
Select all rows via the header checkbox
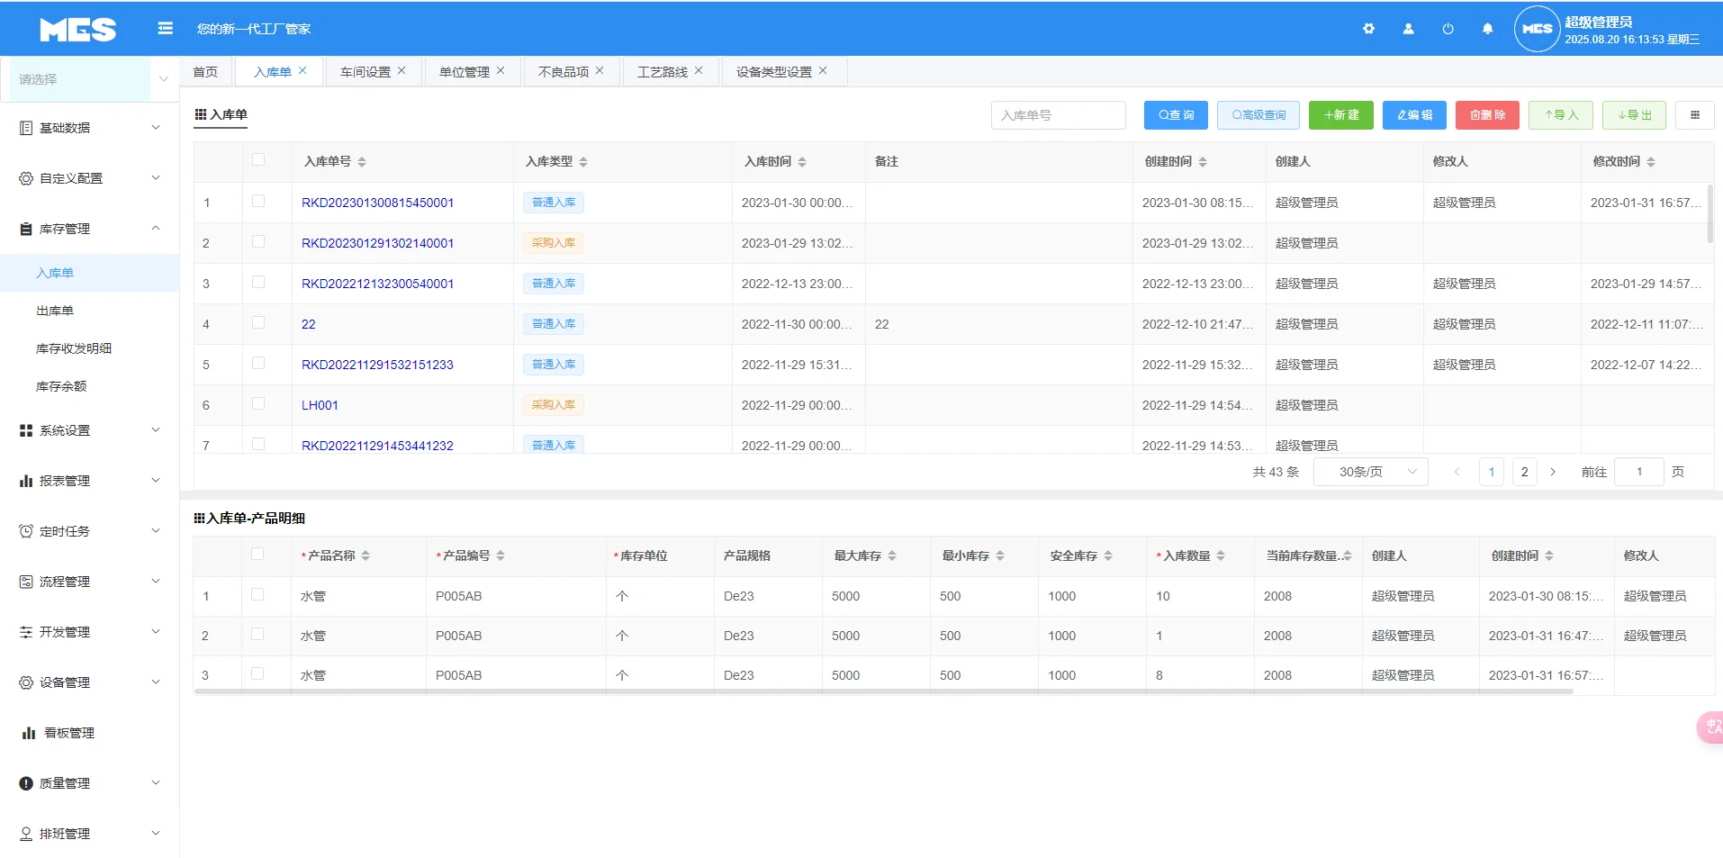(260, 160)
